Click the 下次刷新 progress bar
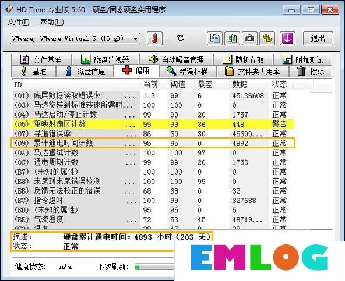 154,267
